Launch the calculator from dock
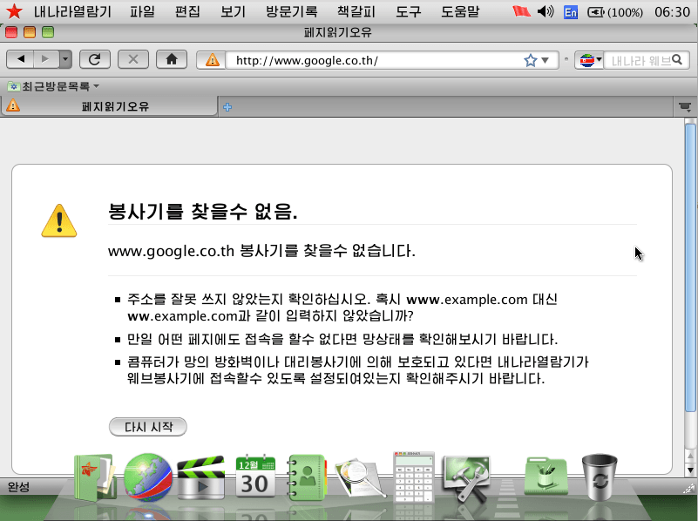 click(x=414, y=477)
